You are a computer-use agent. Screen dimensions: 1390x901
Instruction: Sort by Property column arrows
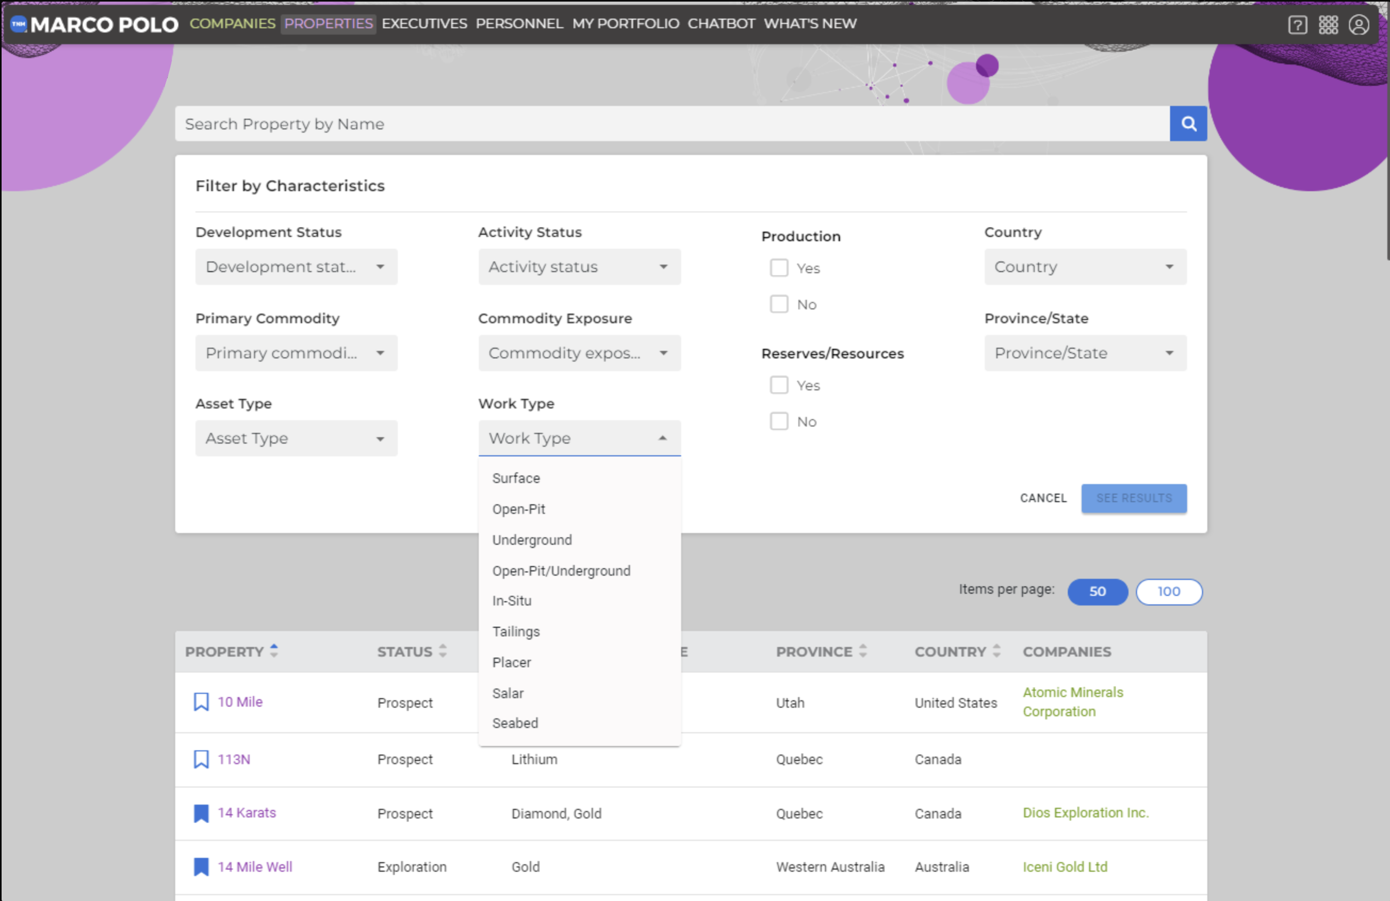click(x=274, y=651)
